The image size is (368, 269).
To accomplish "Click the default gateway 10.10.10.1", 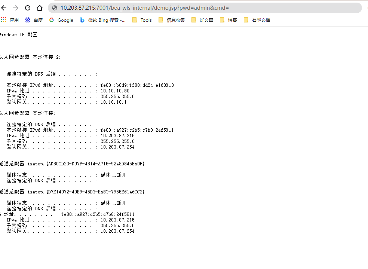I will tap(114, 102).
